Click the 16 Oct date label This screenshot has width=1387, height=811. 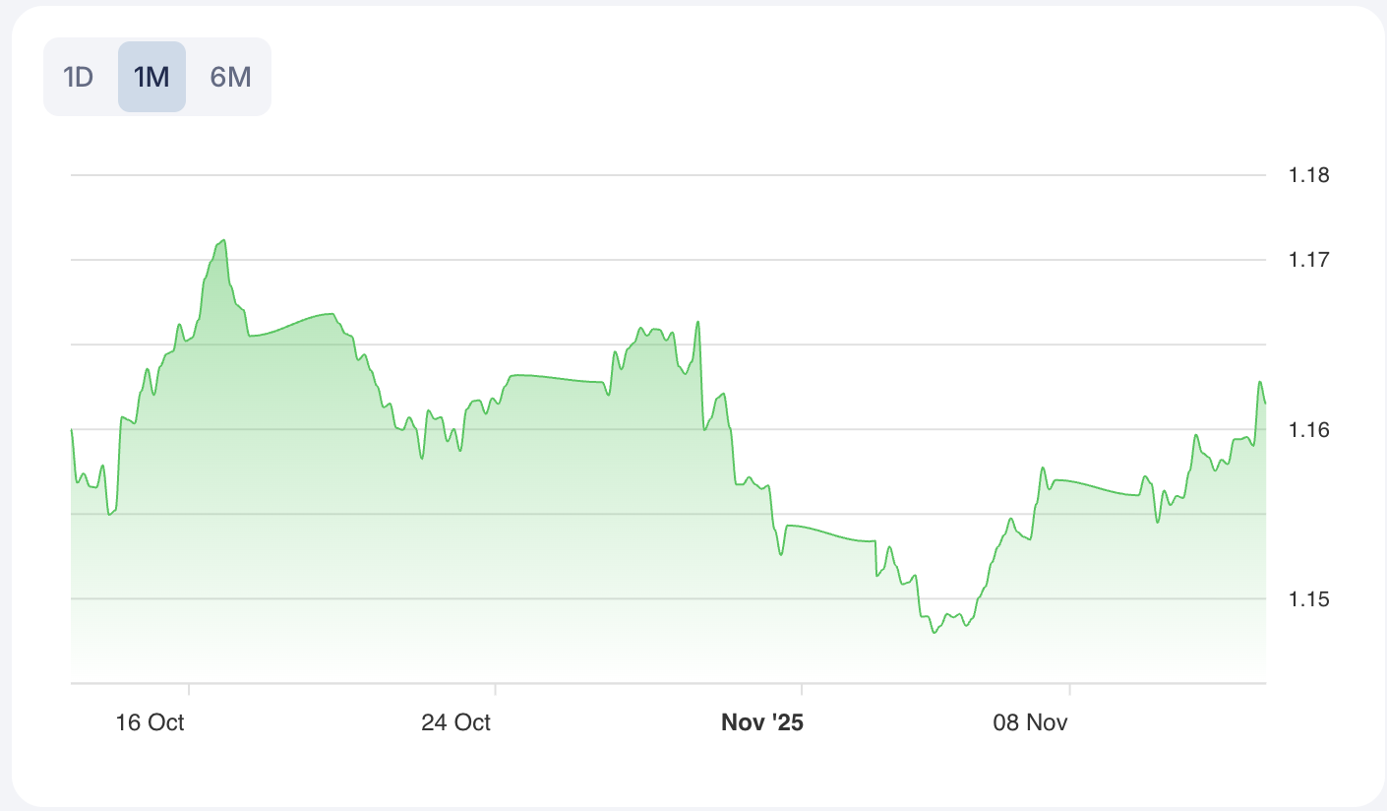point(150,722)
